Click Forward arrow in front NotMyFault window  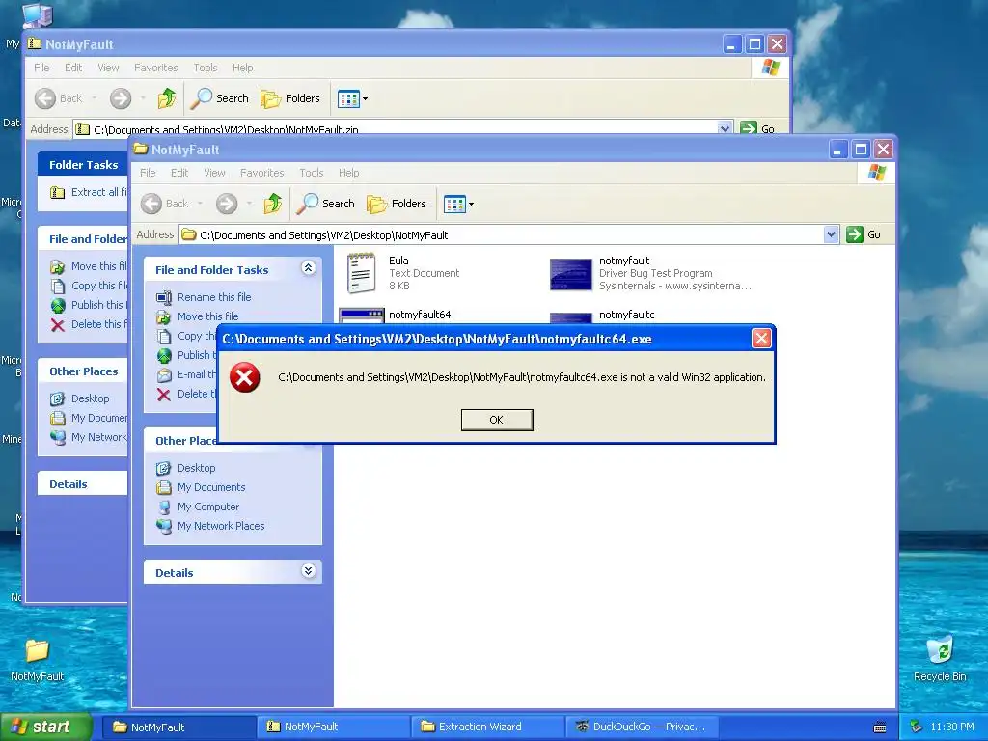[x=227, y=204]
